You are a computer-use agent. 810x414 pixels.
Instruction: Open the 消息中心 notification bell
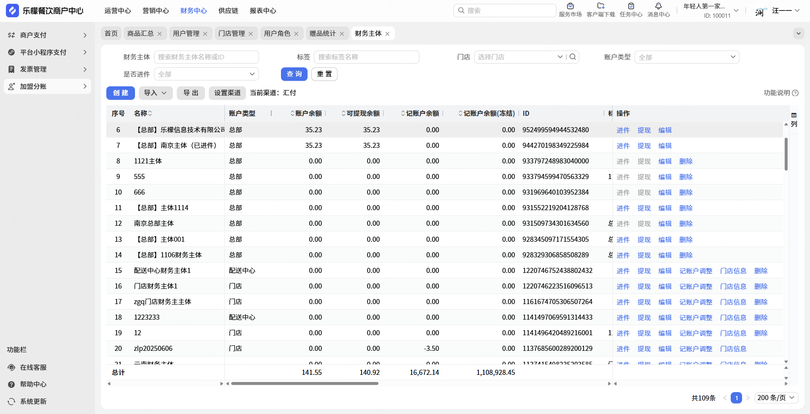click(x=658, y=6)
